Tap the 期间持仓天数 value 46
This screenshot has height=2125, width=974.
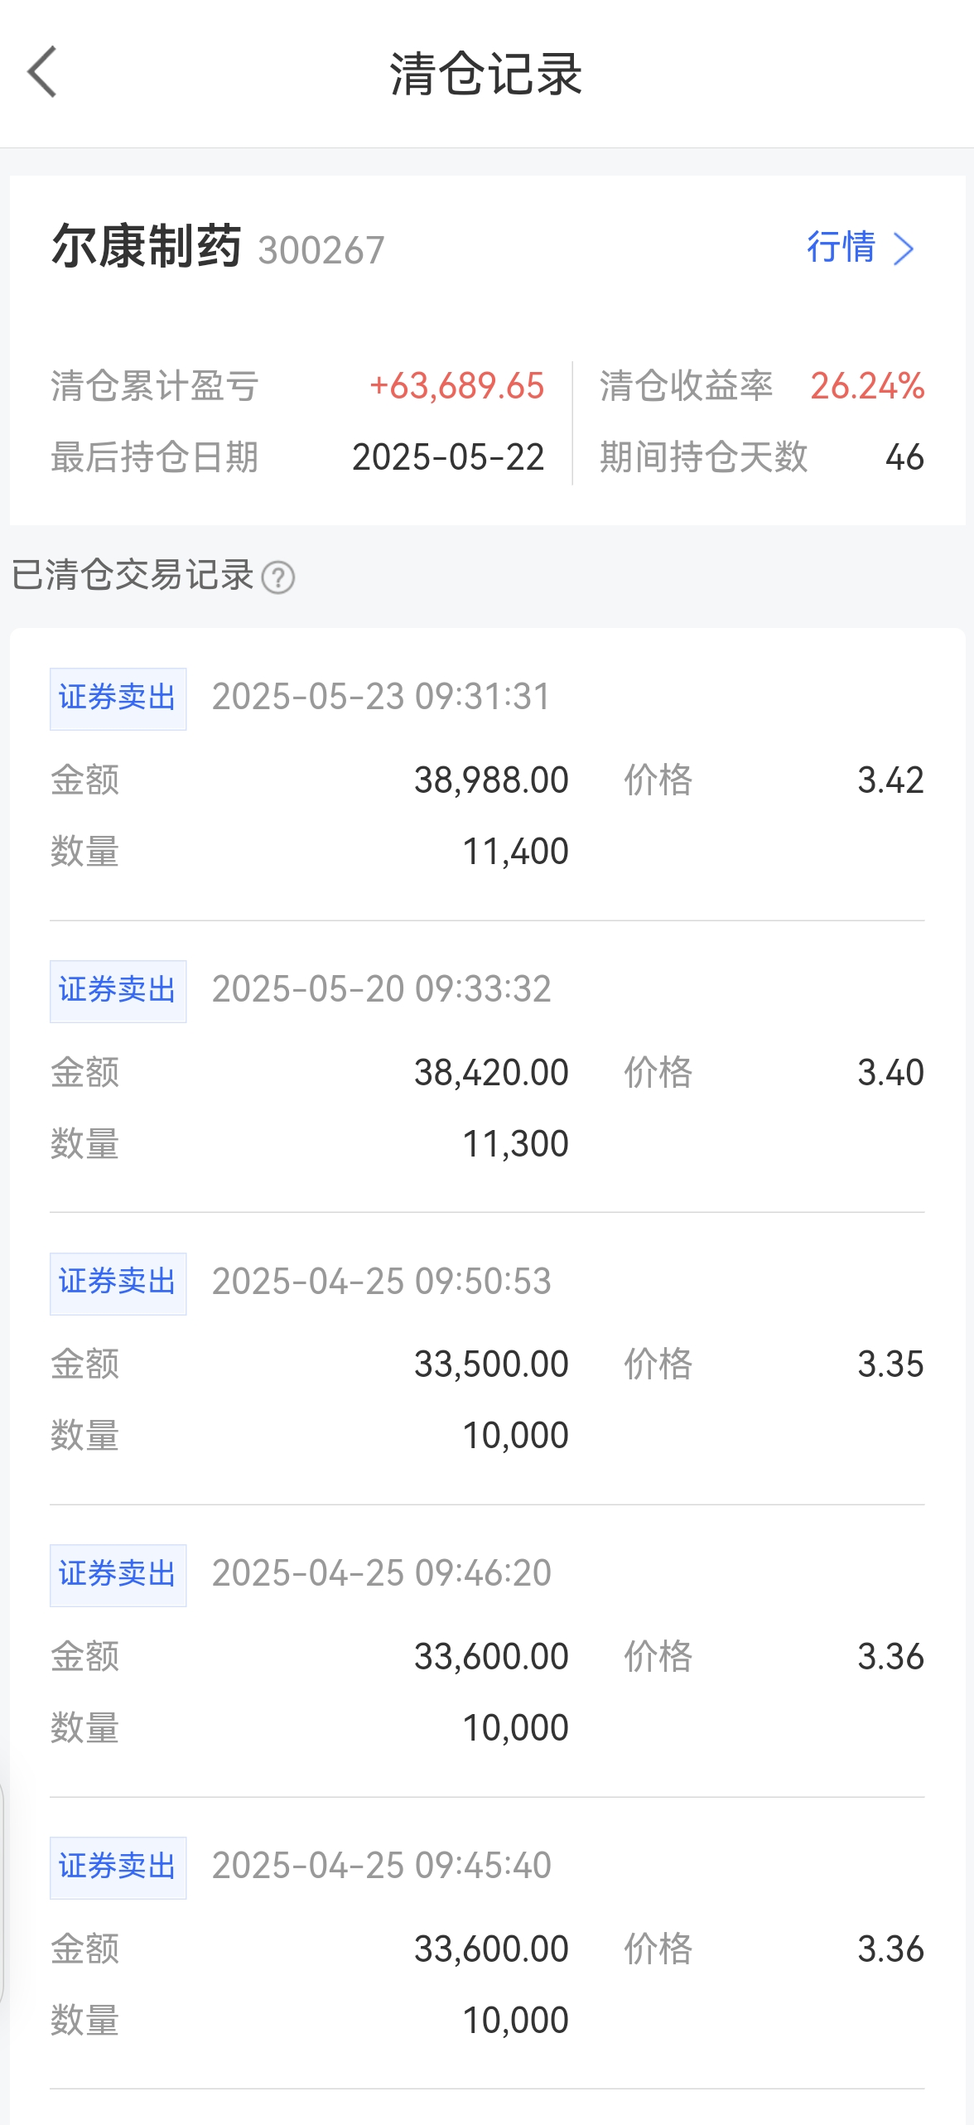(904, 457)
